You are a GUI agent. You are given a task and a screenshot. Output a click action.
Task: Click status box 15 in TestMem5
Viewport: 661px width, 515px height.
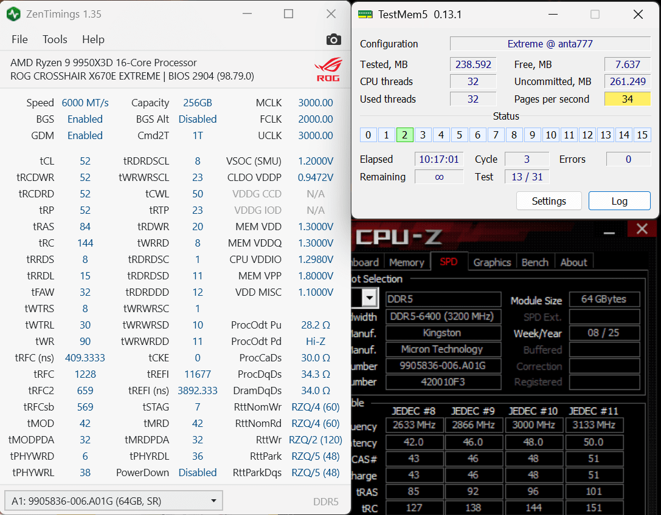tap(642, 135)
